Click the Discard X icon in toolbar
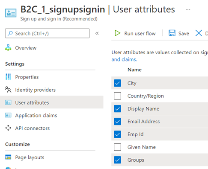The height and width of the screenshot is (169, 208). click(x=199, y=33)
